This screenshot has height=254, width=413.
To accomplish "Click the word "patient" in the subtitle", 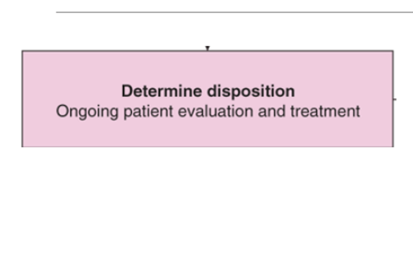I will click(148, 111).
